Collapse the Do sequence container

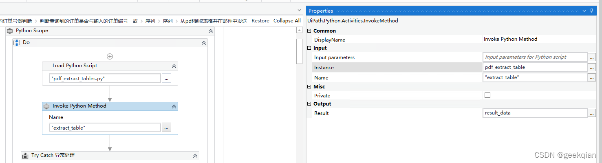click(x=204, y=43)
